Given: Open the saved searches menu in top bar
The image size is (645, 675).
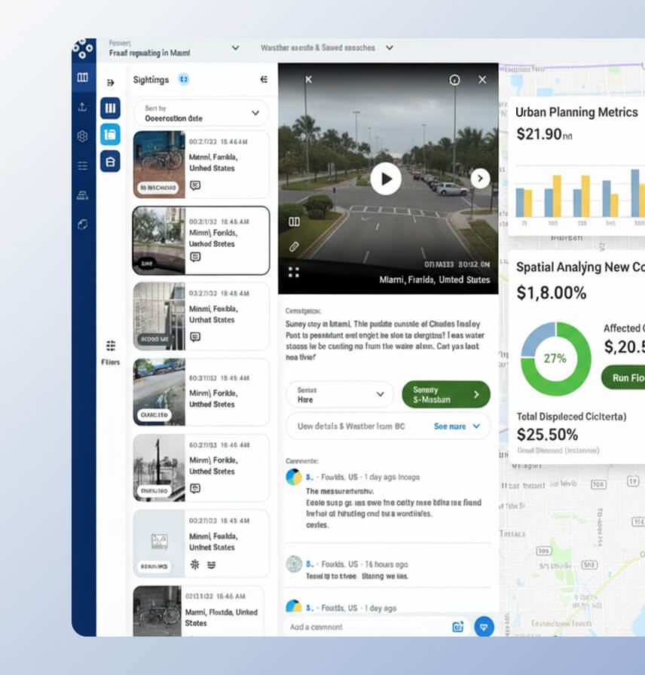Looking at the screenshot, I should 390,48.
